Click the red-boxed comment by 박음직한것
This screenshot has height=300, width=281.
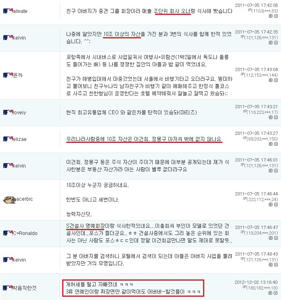pos(133,288)
